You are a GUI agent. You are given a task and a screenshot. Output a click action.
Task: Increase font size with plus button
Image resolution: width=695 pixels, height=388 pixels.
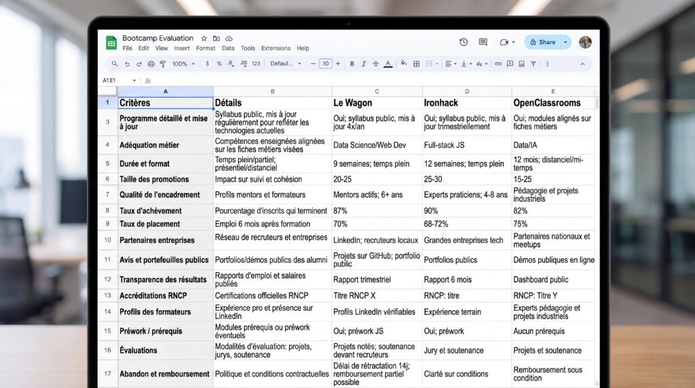click(x=338, y=64)
